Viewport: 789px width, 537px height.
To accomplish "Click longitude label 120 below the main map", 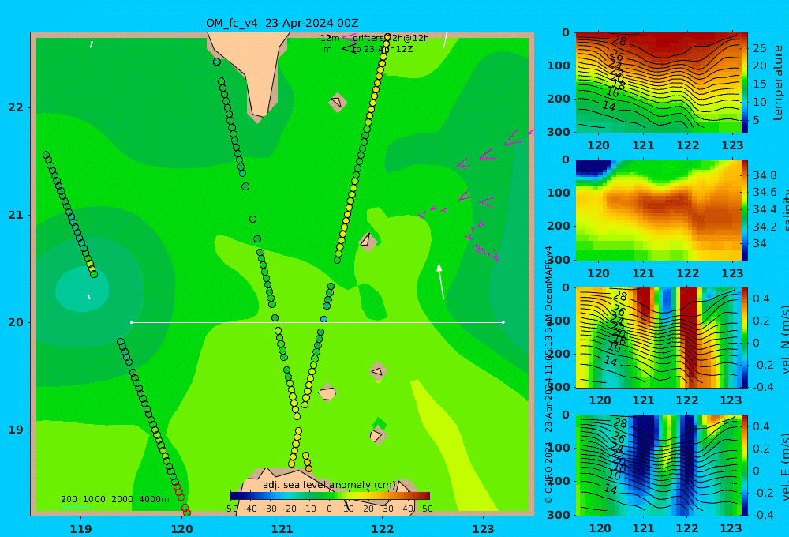I will (x=181, y=529).
